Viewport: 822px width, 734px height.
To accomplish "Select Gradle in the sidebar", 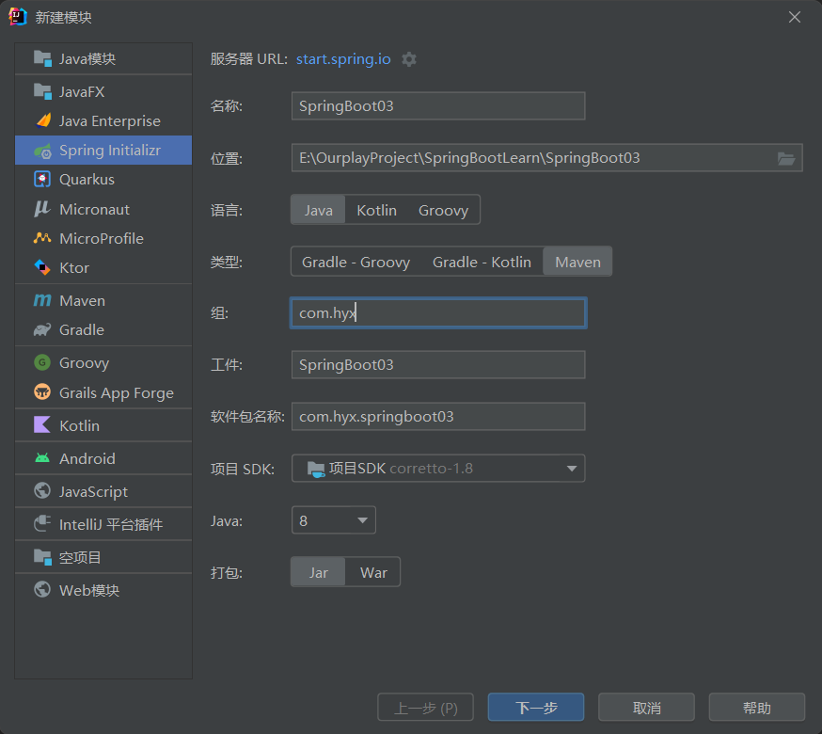I will 103,329.
